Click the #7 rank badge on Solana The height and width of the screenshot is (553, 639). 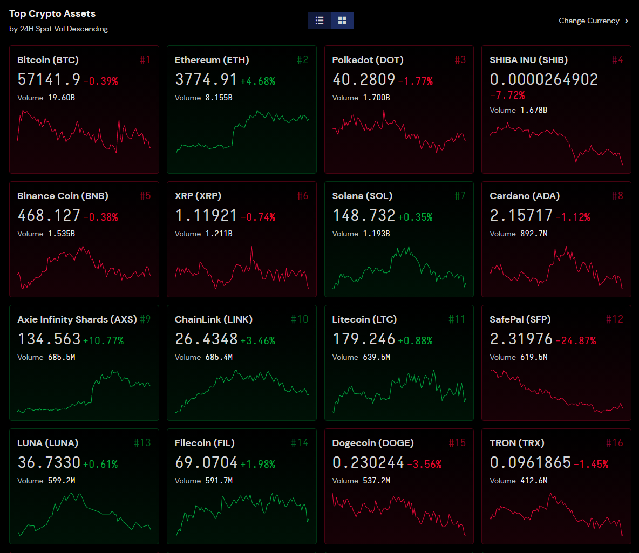tap(460, 196)
